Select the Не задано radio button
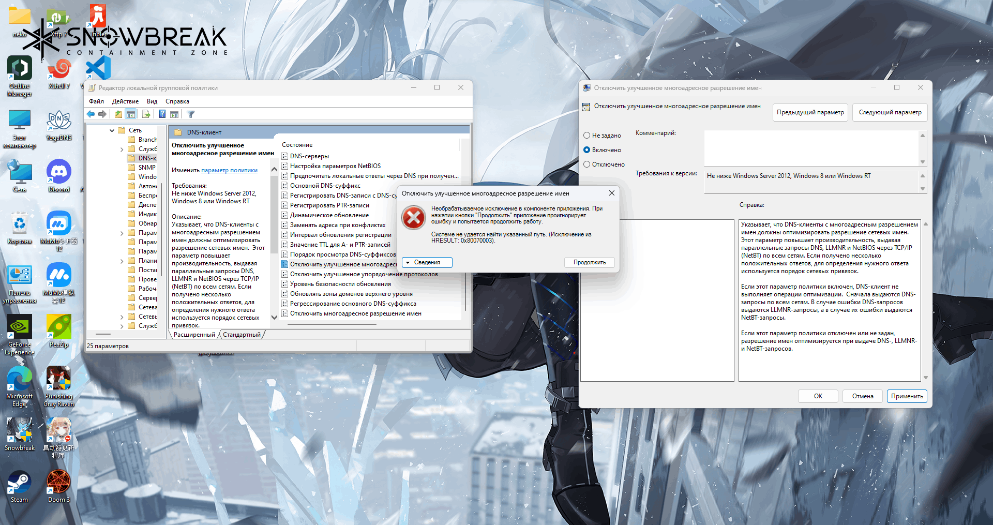This screenshot has height=525, width=993. [586, 136]
